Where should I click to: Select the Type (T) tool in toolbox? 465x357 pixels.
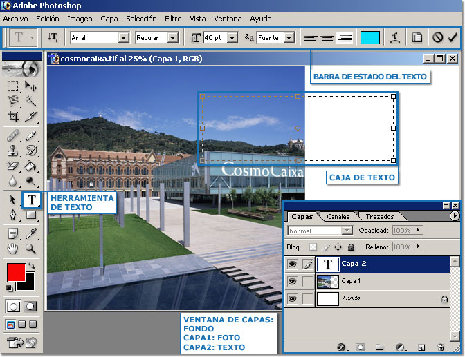33,200
